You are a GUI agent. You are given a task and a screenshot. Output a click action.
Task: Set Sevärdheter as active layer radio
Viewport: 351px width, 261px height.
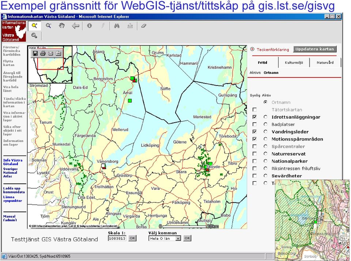click(x=265, y=176)
